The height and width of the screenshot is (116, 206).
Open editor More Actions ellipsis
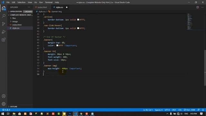202,7
